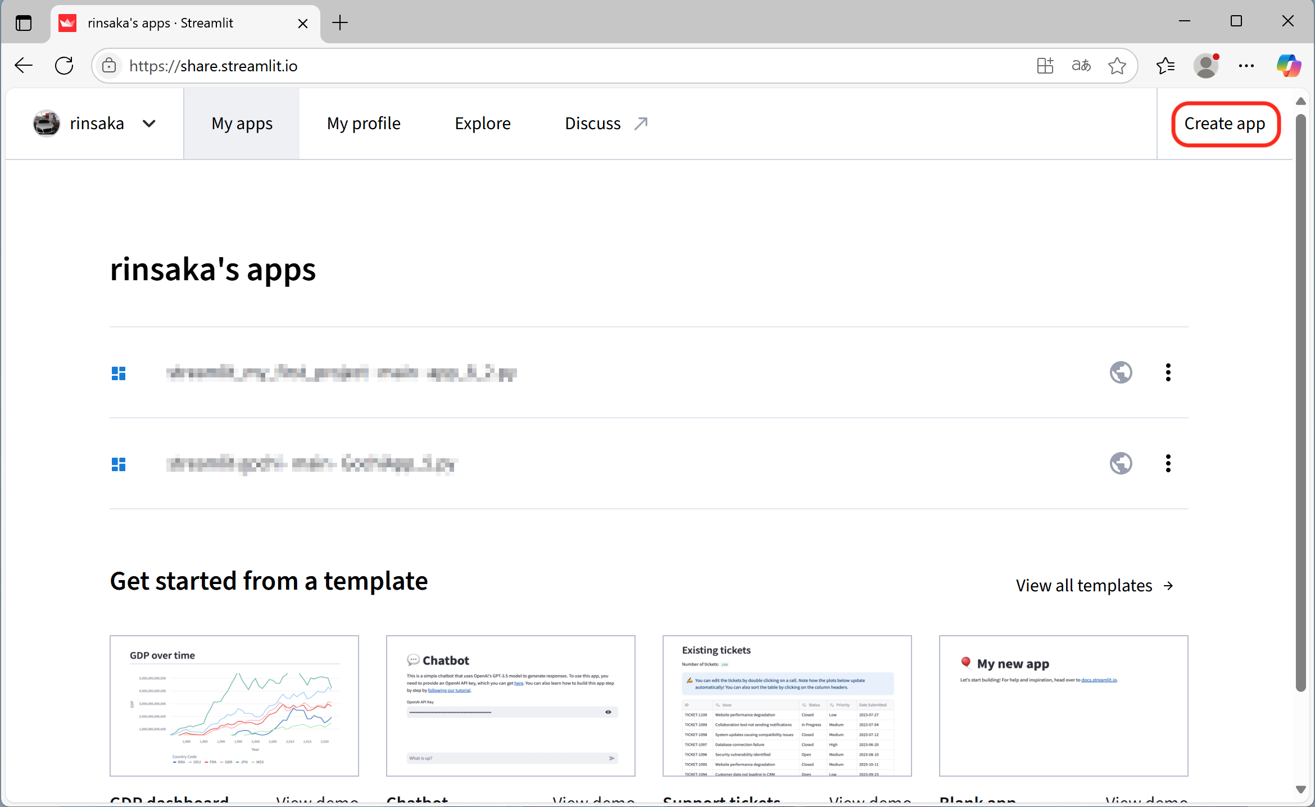Click second app's public globe icon
1315x807 pixels.
point(1121,463)
